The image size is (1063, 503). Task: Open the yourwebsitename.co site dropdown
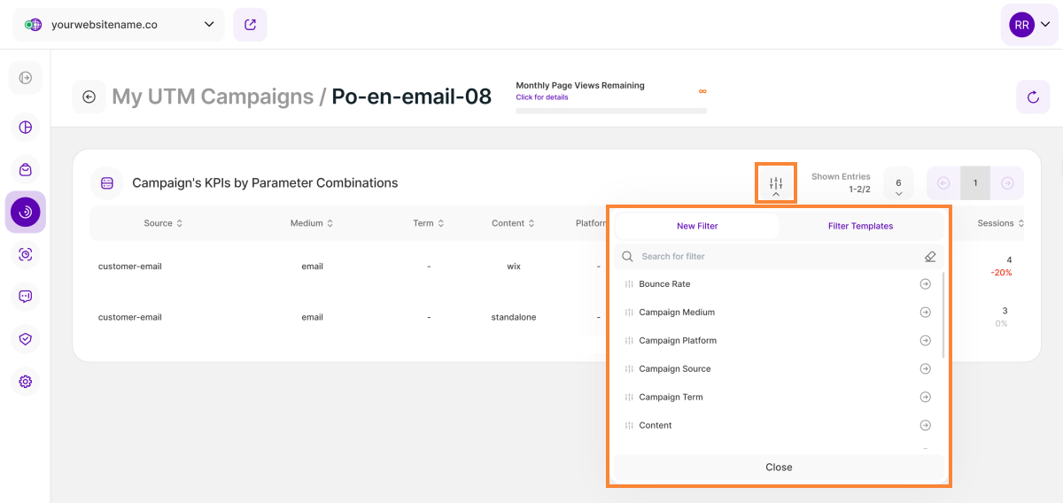click(119, 25)
